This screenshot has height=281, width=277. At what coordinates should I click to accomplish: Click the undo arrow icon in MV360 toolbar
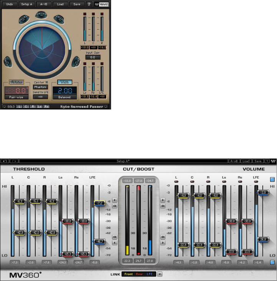pyautogui.click(x=5, y=161)
